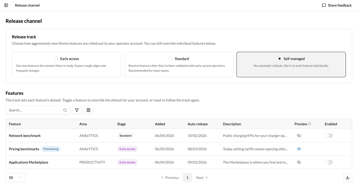Enable the Applications Marketplace feature switch
The width and height of the screenshot is (358, 185).
click(329, 162)
